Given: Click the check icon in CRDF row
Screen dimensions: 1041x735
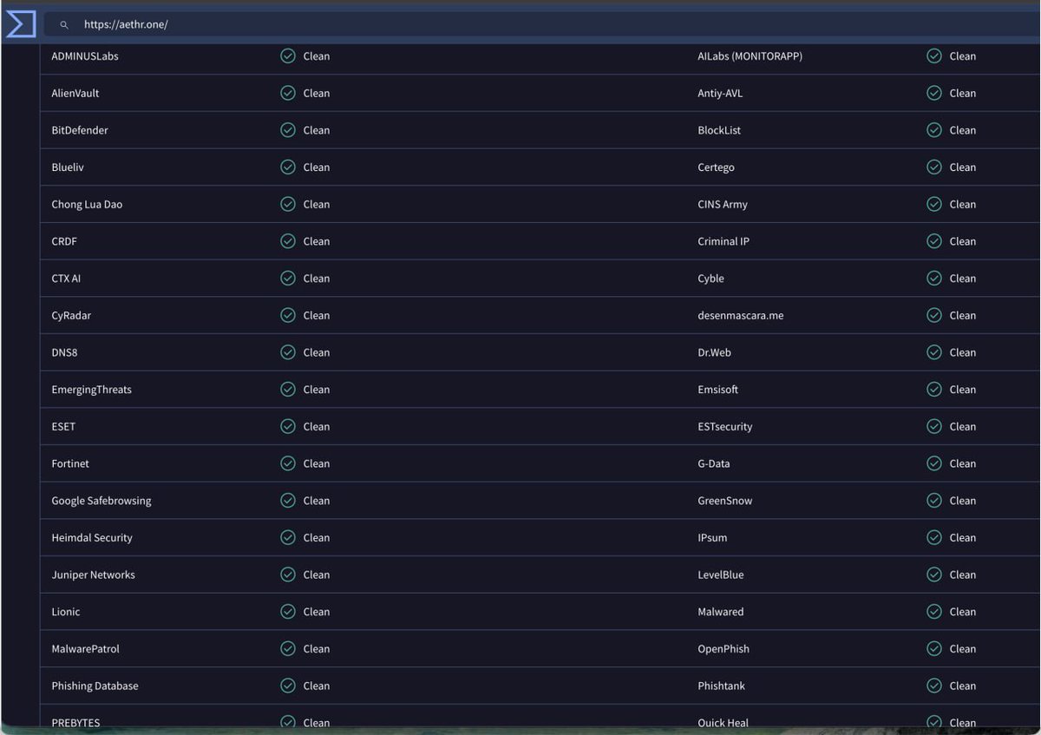Looking at the screenshot, I should pos(288,241).
